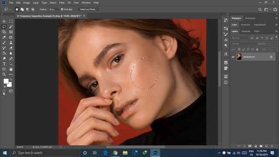The height and width of the screenshot is (157, 279).
Task: Open the Navigator panel options menu
Action: 276,18
